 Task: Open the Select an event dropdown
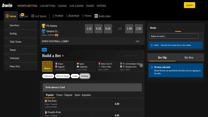[174, 36]
